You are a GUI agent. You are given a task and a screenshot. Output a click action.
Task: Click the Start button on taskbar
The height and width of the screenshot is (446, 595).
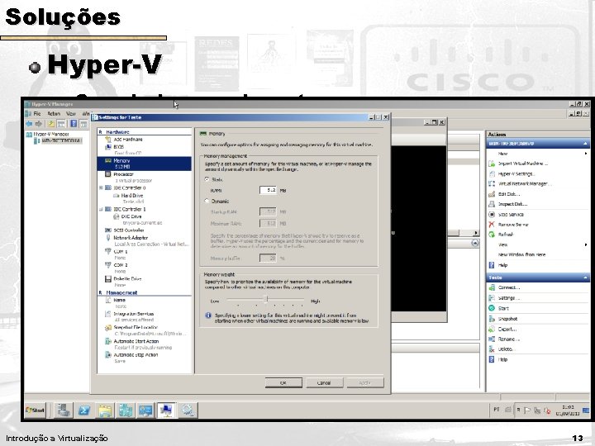coord(35,410)
